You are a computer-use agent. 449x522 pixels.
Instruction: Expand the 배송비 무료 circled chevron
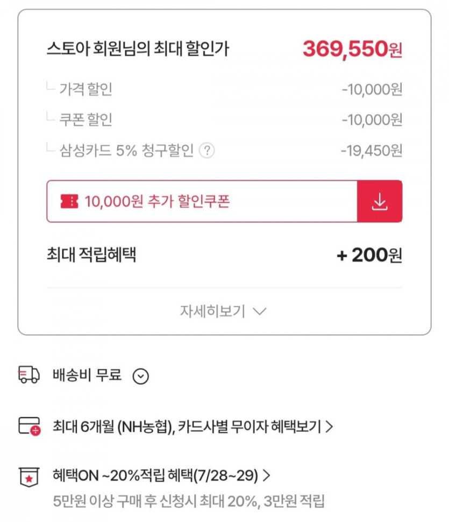tap(140, 376)
